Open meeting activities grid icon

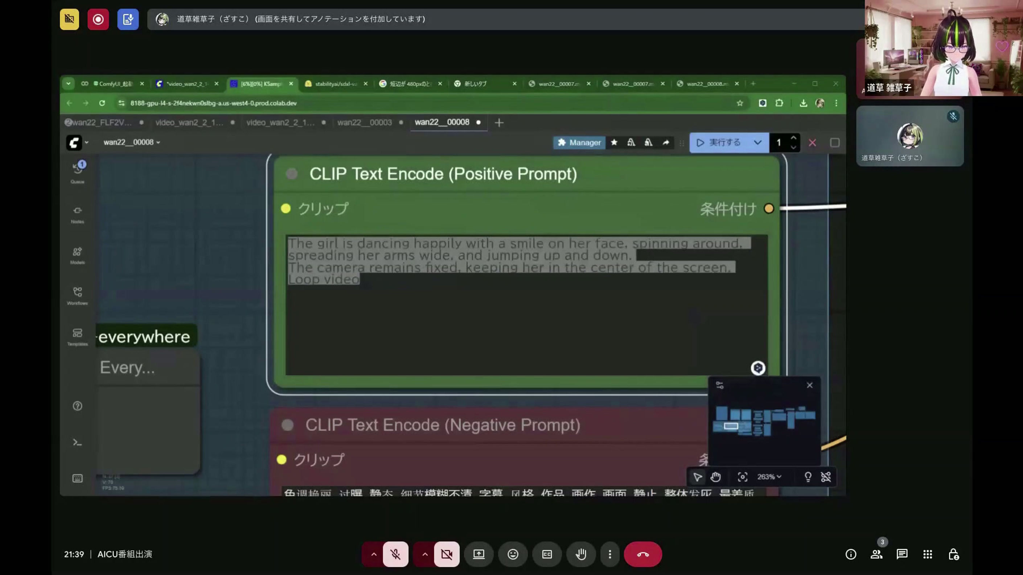(x=928, y=554)
